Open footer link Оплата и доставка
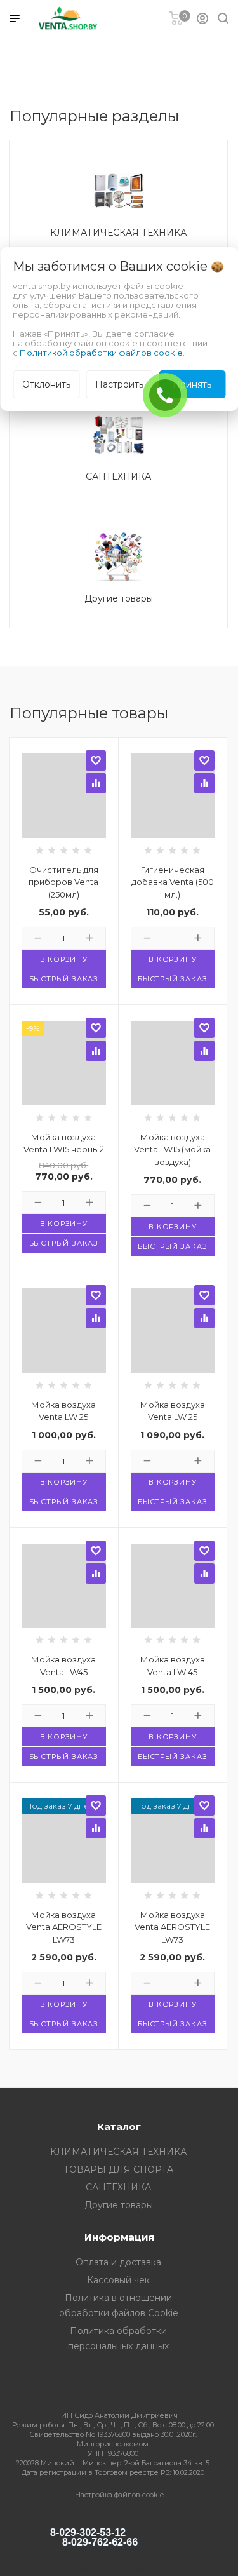238x2576 pixels. [118, 2262]
